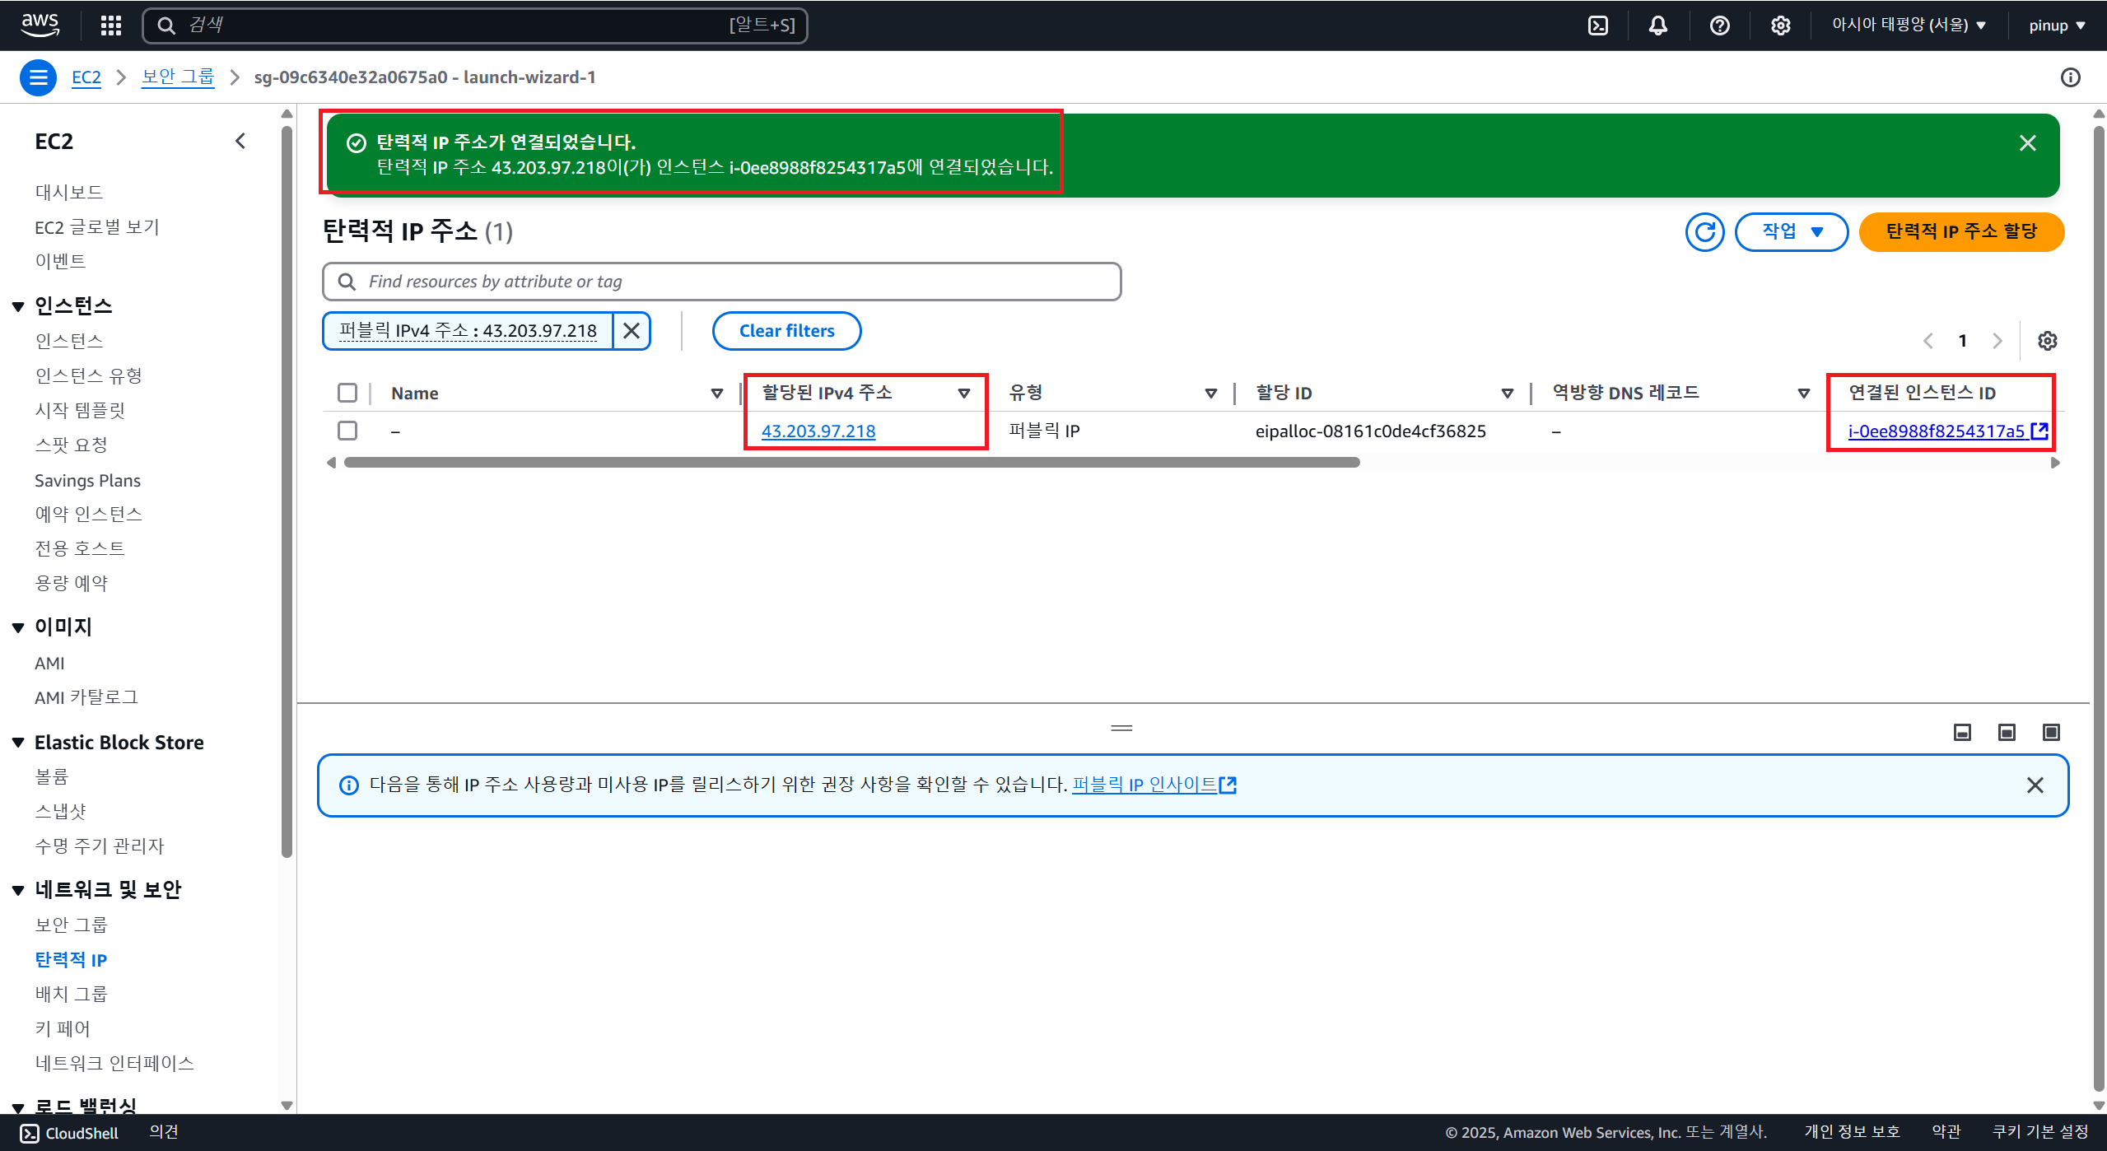This screenshot has height=1151, width=2107.
Task: Open instance i-0ee8988f8254317a5 link
Action: 1947,431
